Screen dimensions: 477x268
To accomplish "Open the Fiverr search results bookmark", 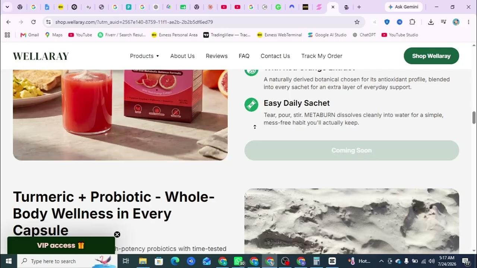I will coord(121,35).
